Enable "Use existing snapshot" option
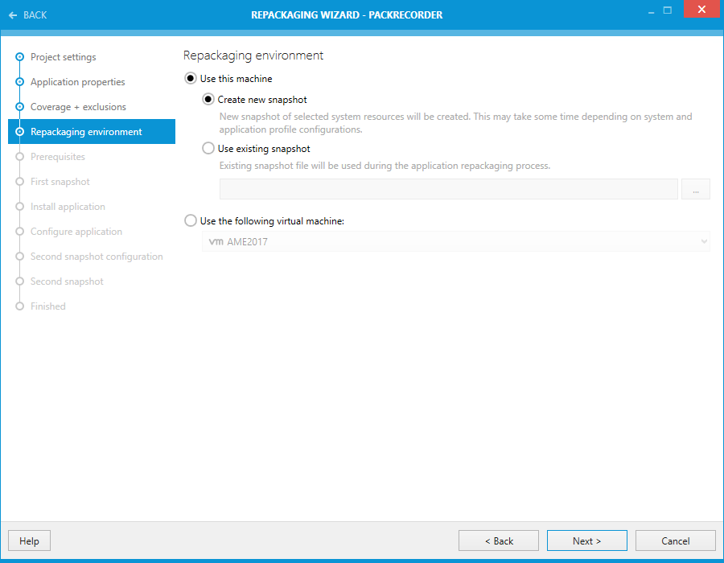 point(208,148)
